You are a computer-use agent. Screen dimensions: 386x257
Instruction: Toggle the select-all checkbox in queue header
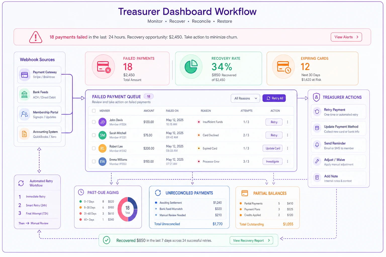click(94, 111)
